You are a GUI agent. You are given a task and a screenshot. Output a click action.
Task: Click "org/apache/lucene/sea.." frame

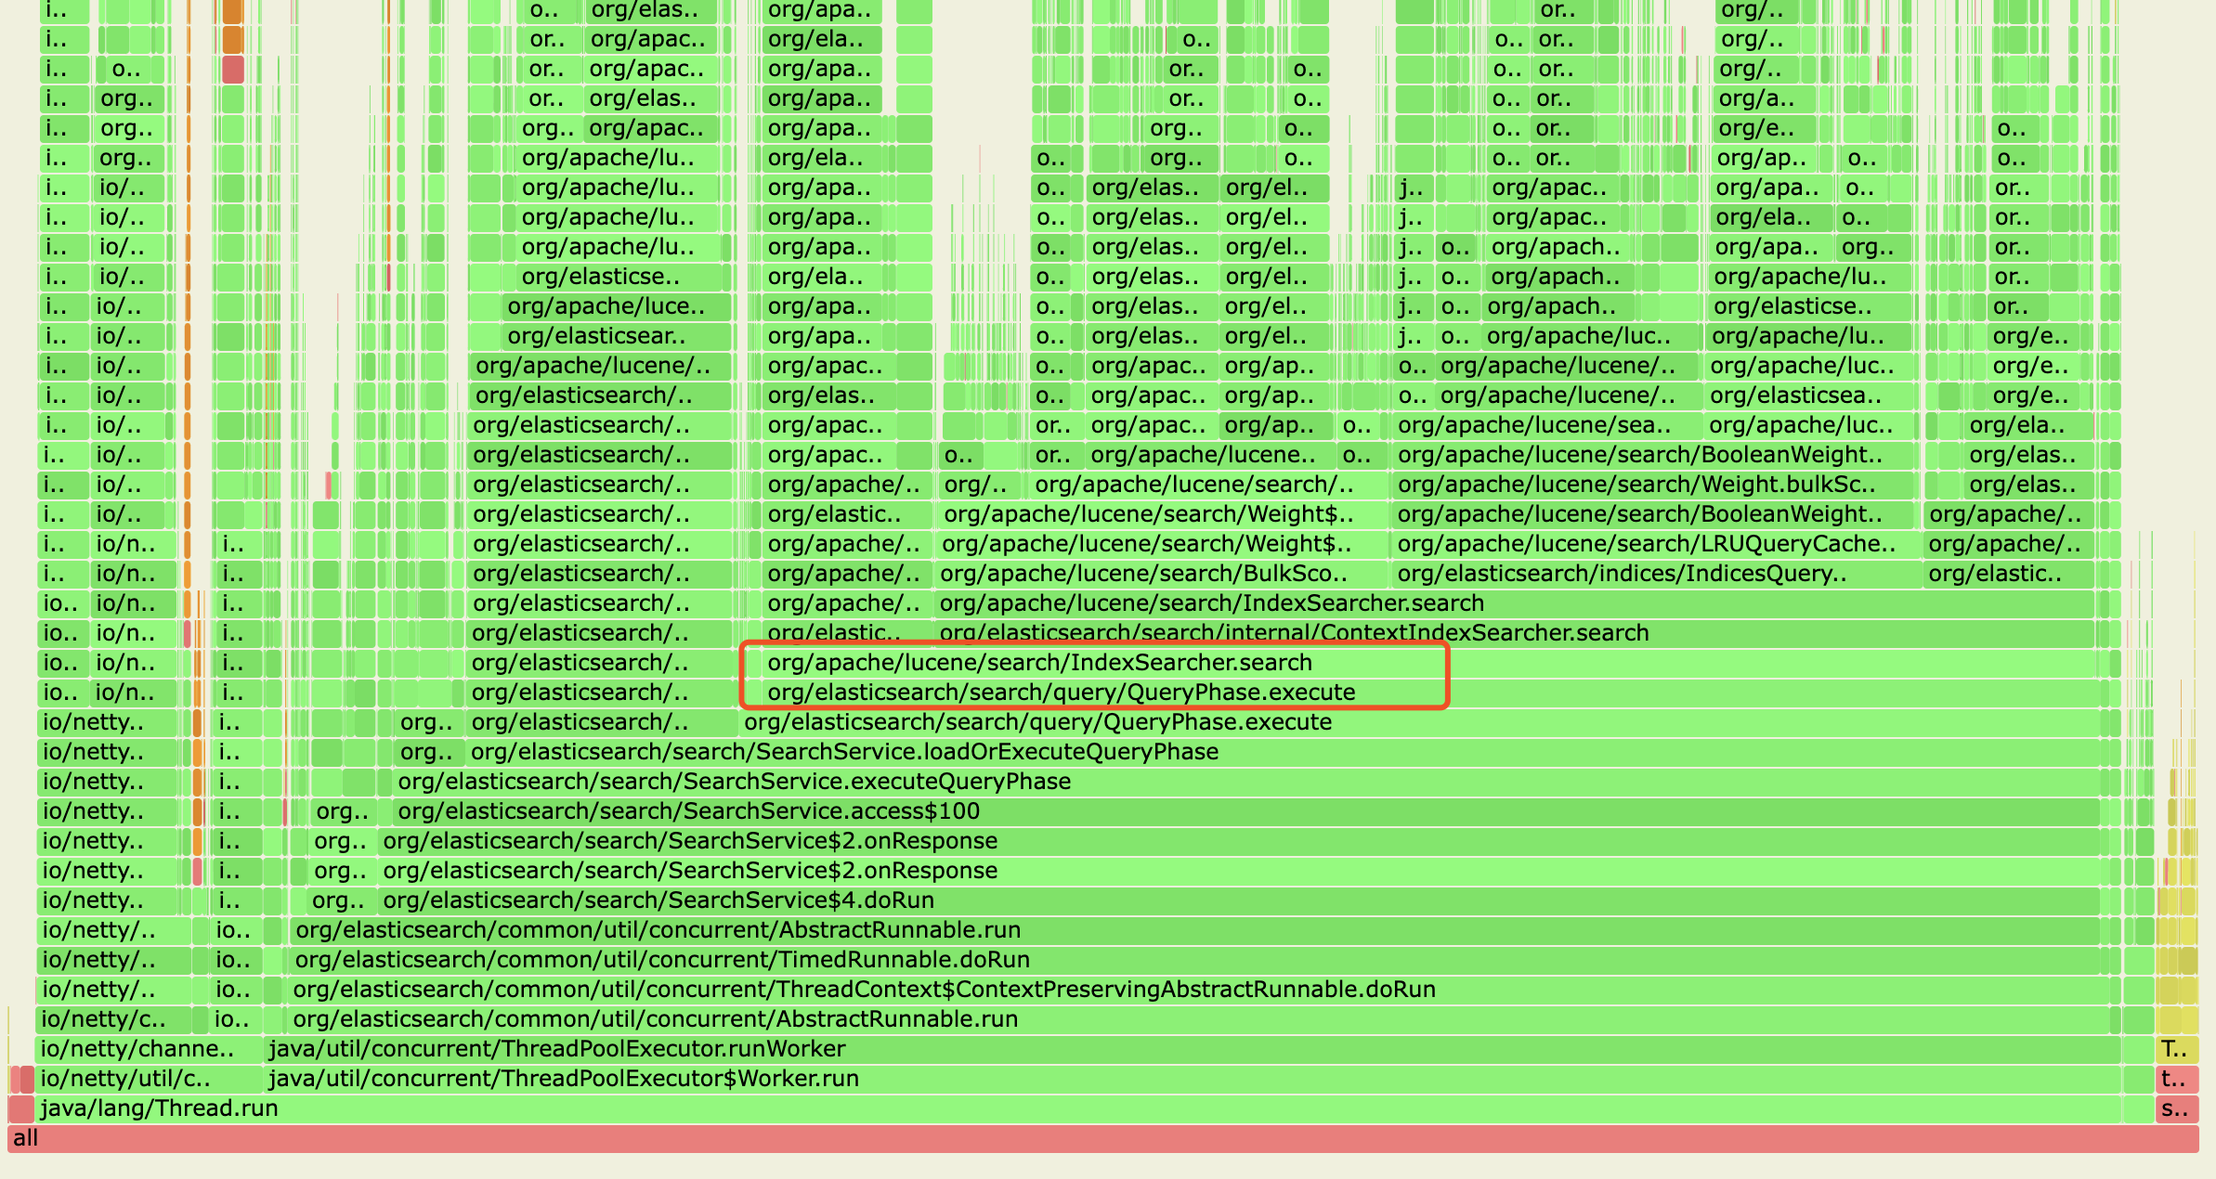click(1546, 425)
